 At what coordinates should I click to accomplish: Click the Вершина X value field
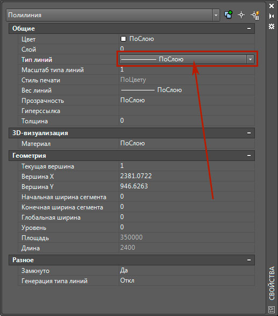click(187, 176)
